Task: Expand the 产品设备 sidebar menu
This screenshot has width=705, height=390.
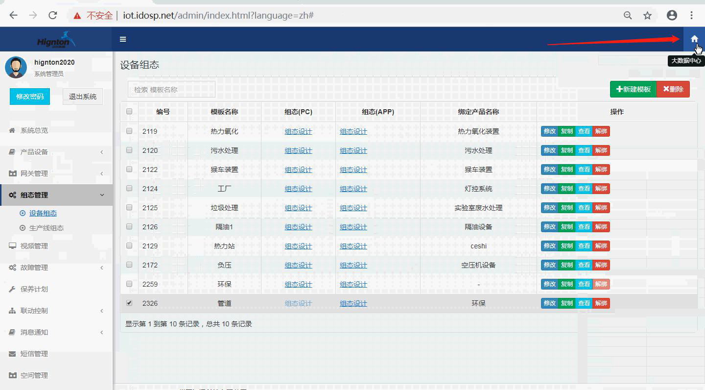Action: pos(56,152)
